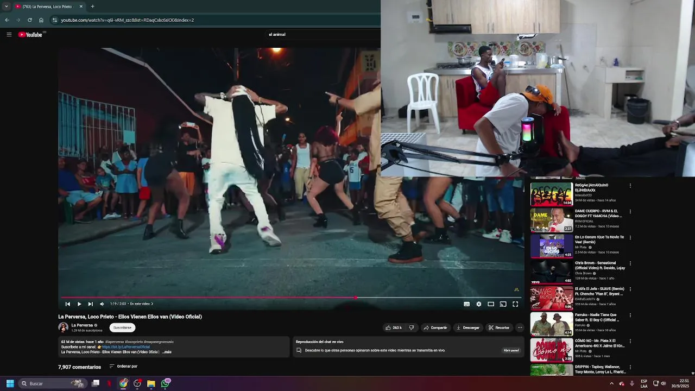Click the browser back arrow

point(7,20)
